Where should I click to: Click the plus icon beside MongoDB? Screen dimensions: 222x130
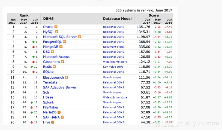point(61,47)
